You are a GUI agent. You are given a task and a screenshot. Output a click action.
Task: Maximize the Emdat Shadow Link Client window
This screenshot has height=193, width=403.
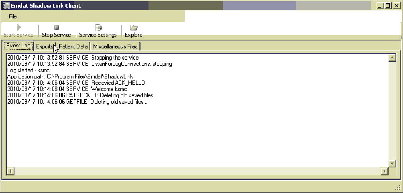[x=388, y=6]
